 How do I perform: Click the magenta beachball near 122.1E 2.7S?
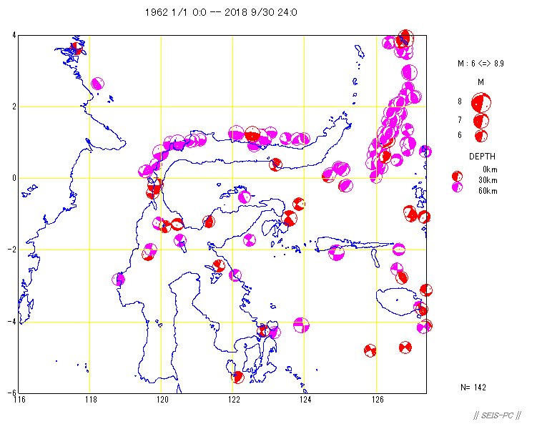coord(235,275)
